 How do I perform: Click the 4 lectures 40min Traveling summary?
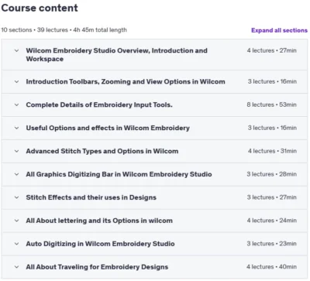(271, 267)
